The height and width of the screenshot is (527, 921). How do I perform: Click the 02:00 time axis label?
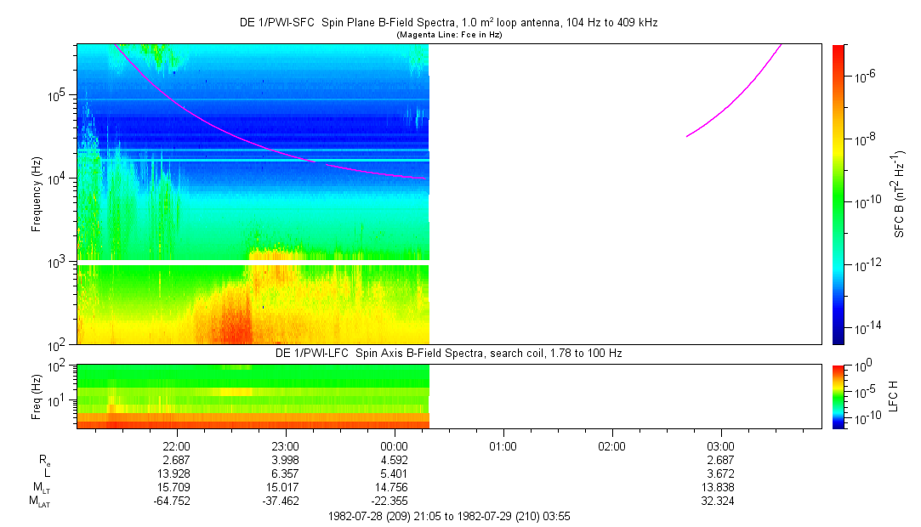point(611,446)
